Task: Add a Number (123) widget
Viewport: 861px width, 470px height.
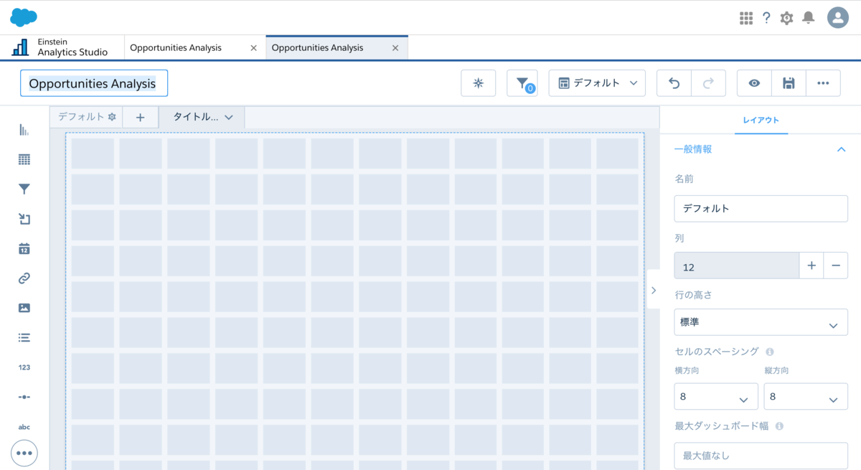Action: tap(24, 367)
